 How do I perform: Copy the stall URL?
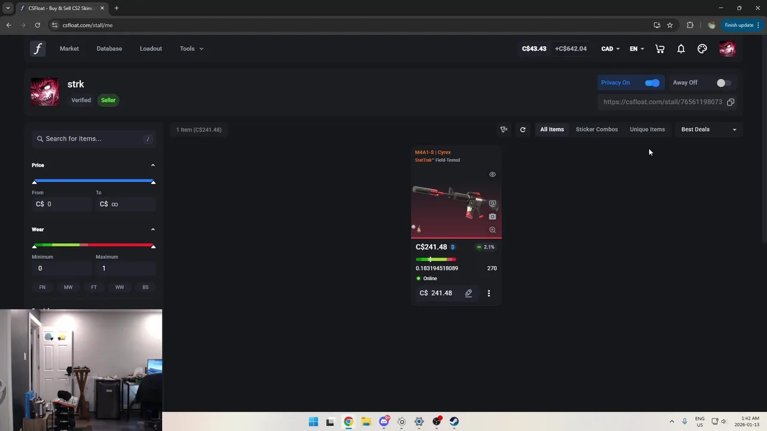[x=730, y=102]
